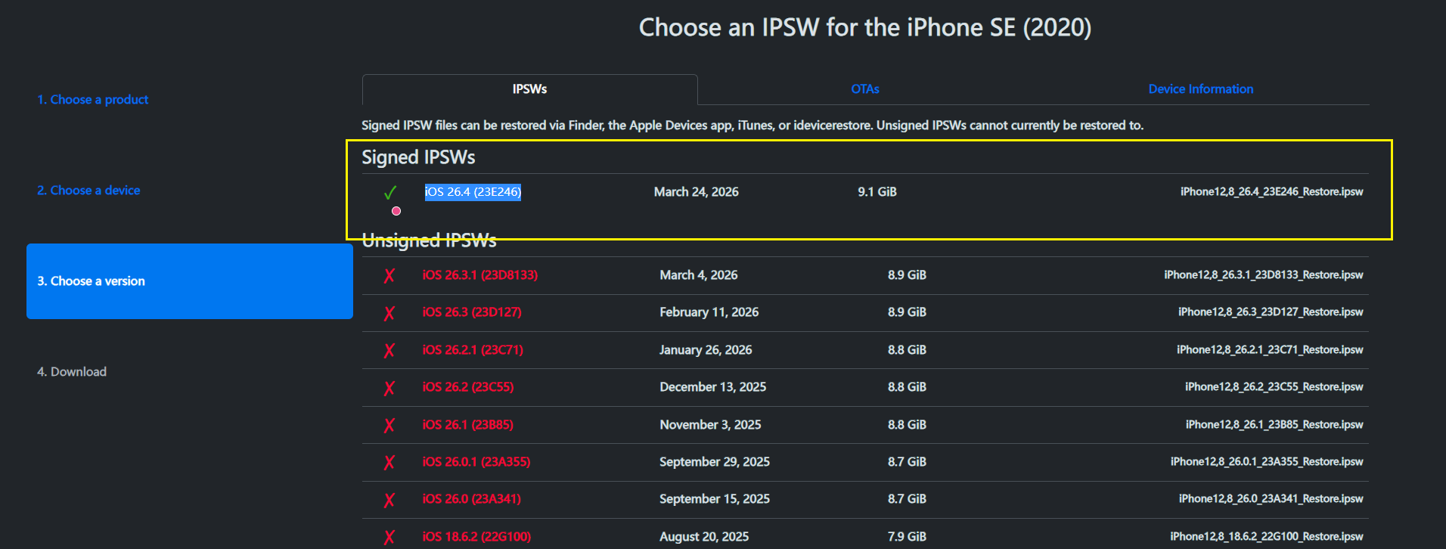The width and height of the screenshot is (1446, 549).
Task: Click the red X beside iOS 26.3
Action: [389, 313]
